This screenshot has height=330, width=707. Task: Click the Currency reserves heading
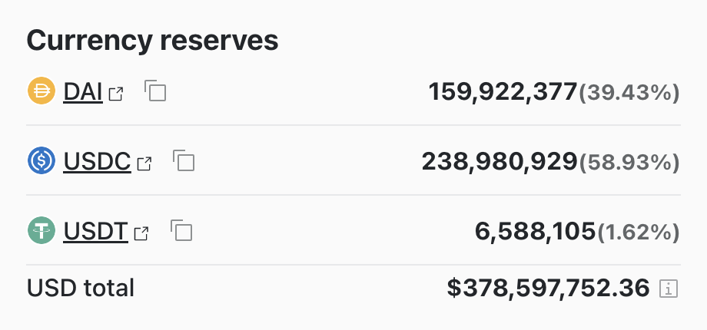click(x=152, y=41)
